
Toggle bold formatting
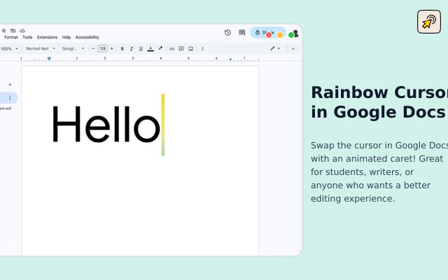(122, 49)
